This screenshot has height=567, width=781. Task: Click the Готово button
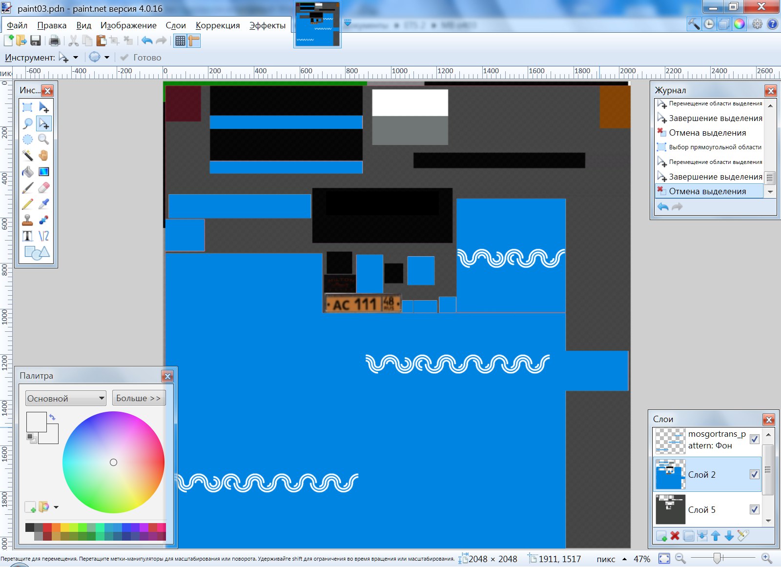[141, 58]
